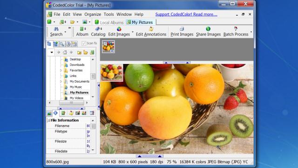Image resolution: width=298 pixels, height=168 pixels.
Task: Switch to the Local Albums tab
Action: 109,22
